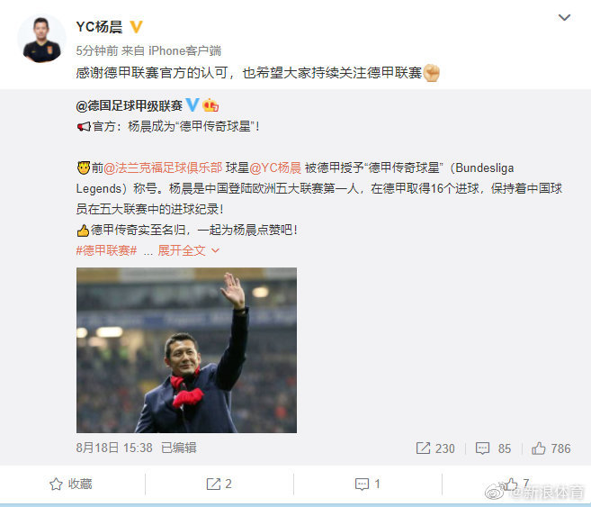The width and height of the screenshot is (591, 507).
Task: Click 收藏 star to favorite post
Action: [71, 484]
